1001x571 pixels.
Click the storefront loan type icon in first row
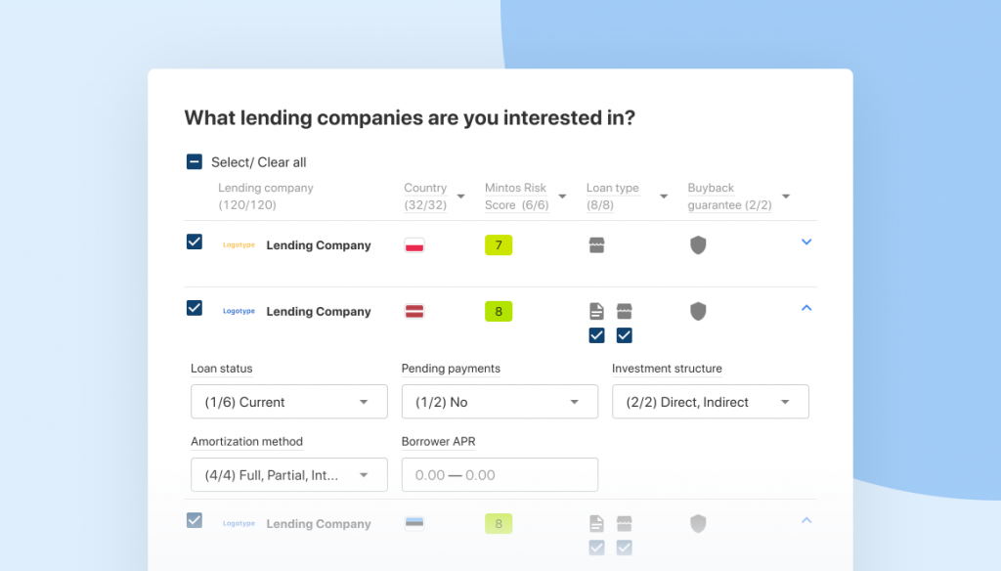[597, 245]
